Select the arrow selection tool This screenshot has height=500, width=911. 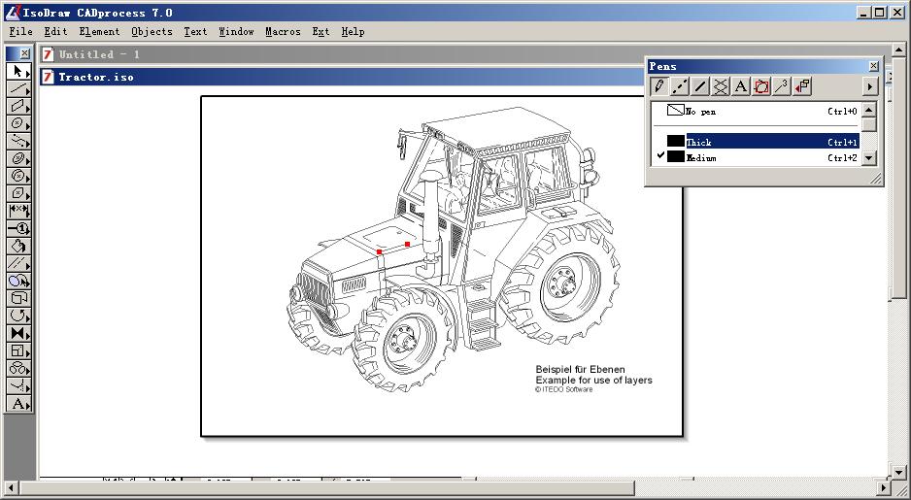click(18, 72)
